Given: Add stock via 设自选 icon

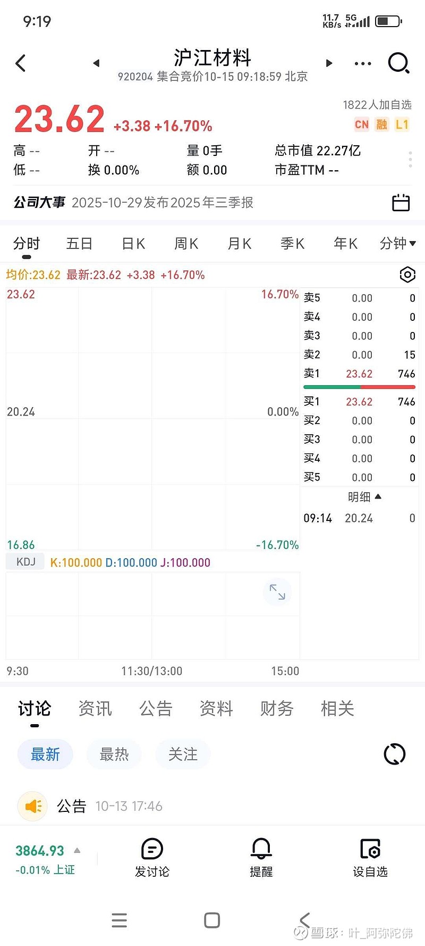Looking at the screenshot, I should click(x=370, y=857).
